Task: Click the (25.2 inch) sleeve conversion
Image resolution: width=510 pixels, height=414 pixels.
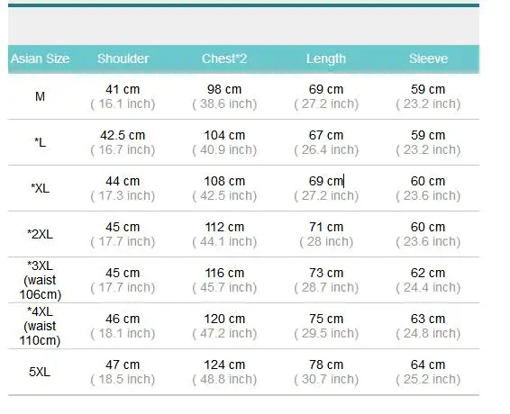Action: pos(428,379)
